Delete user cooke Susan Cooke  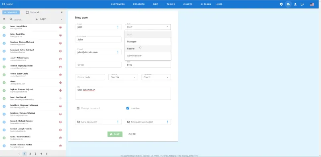point(61,74)
